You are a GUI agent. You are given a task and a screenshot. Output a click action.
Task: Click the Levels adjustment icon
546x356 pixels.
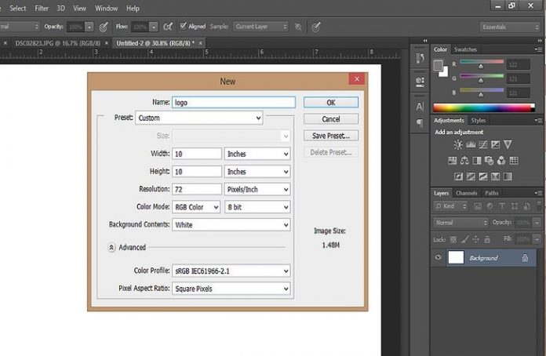click(x=471, y=145)
